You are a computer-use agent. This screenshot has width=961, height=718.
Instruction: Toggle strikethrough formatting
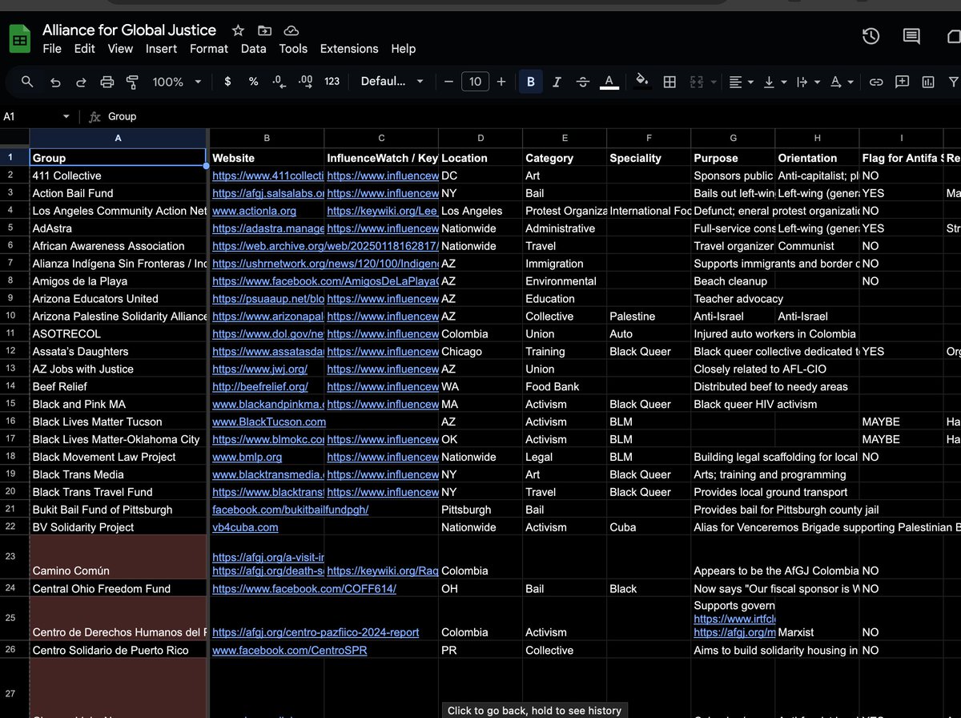tap(583, 82)
